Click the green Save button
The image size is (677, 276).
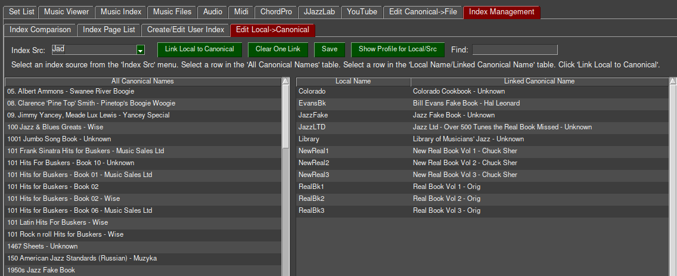330,49
